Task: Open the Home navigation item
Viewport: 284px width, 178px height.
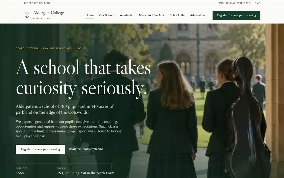Action: [x=90, y=15]
